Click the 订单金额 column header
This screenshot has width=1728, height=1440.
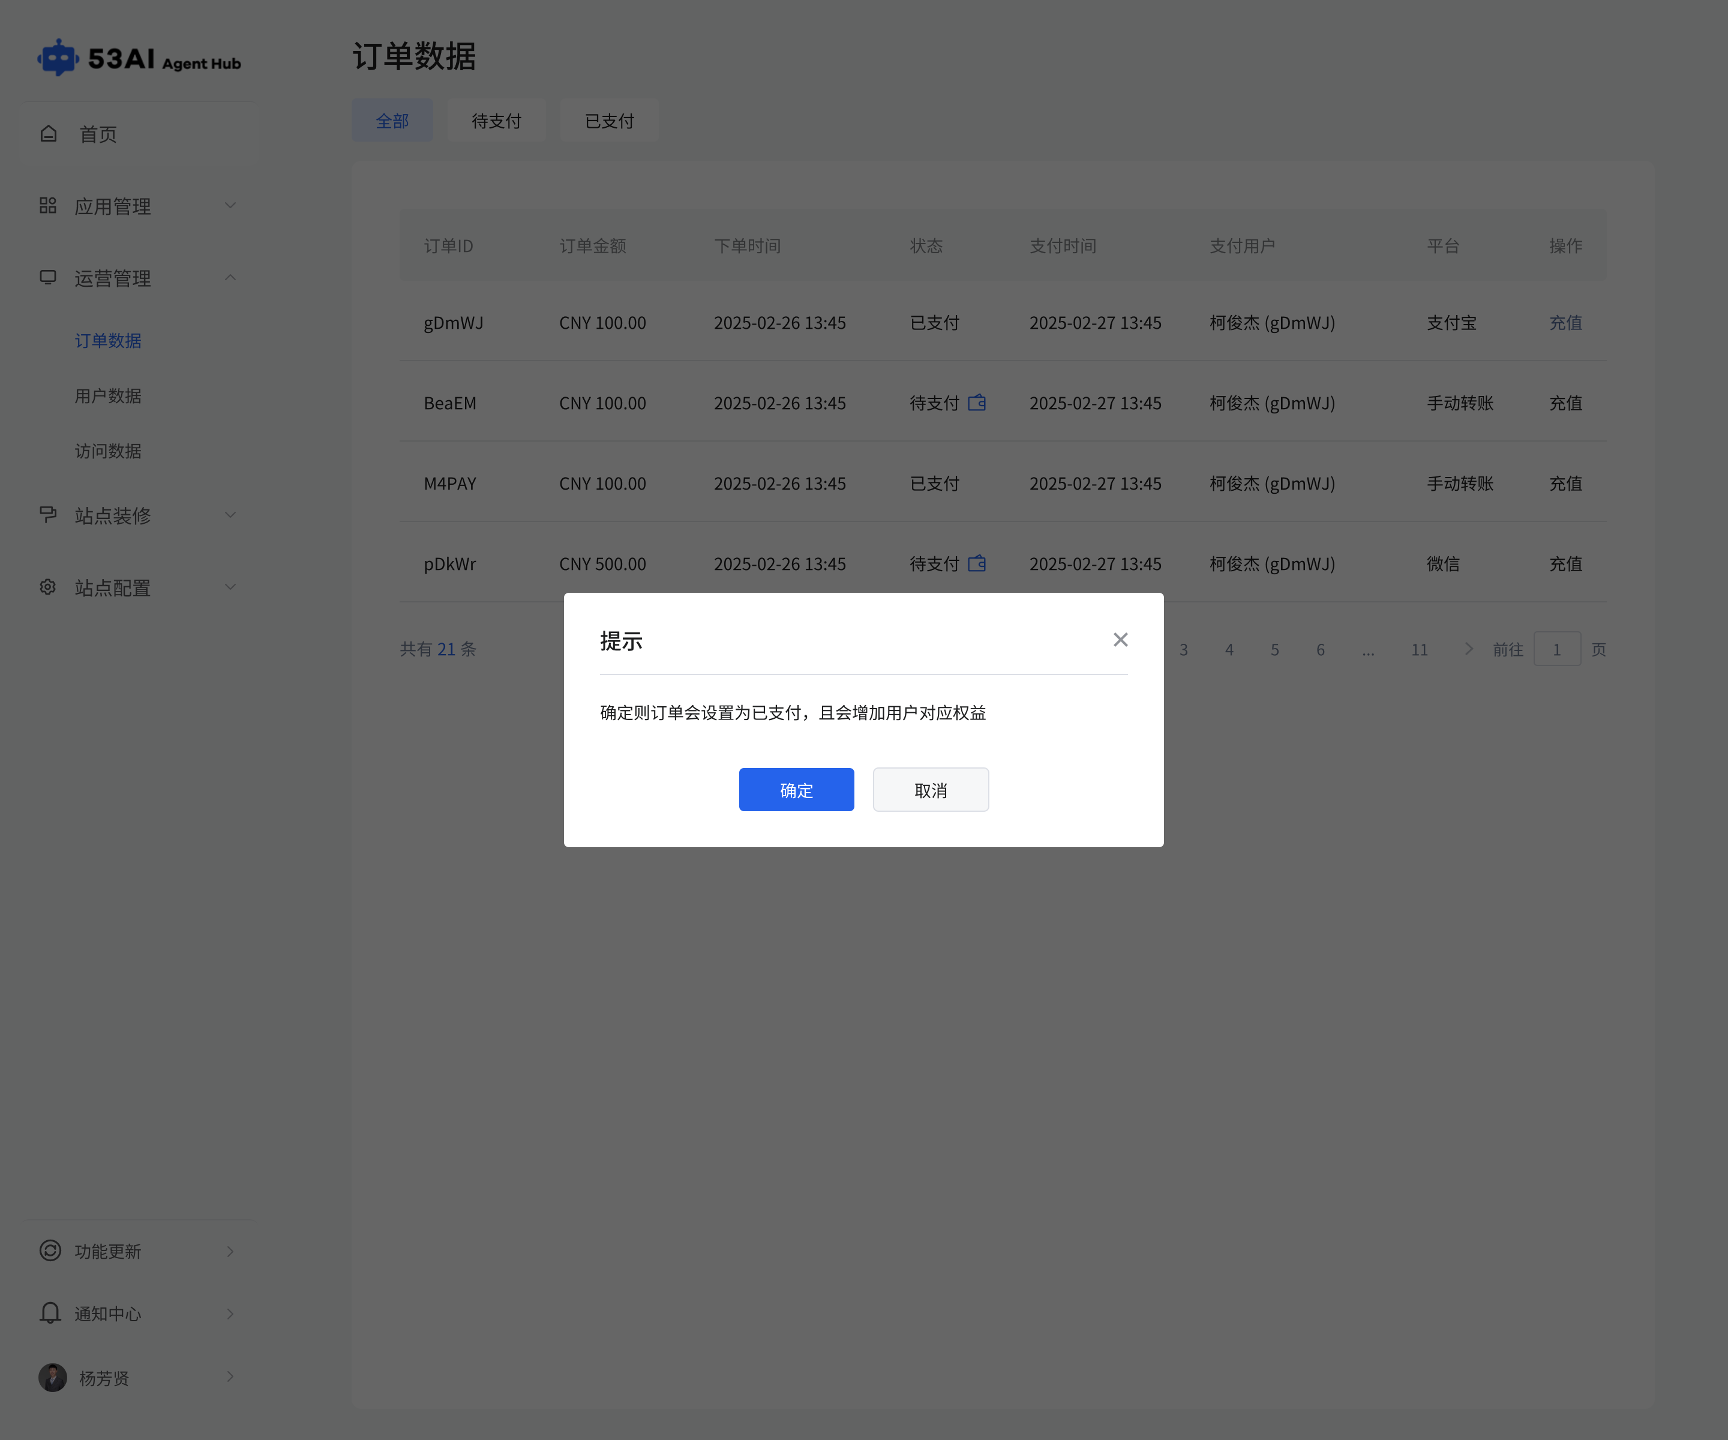point(593,246)
